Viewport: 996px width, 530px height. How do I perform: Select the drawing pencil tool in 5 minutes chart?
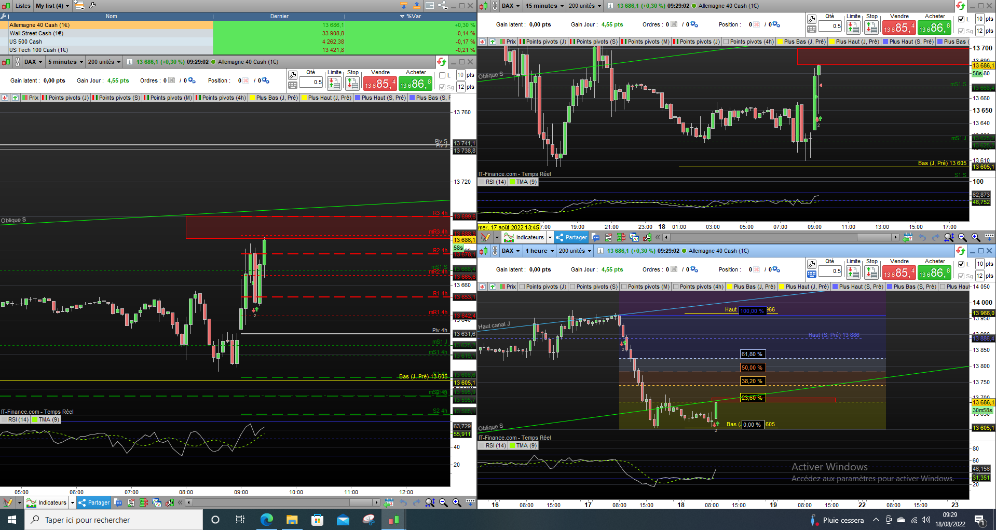8,502
